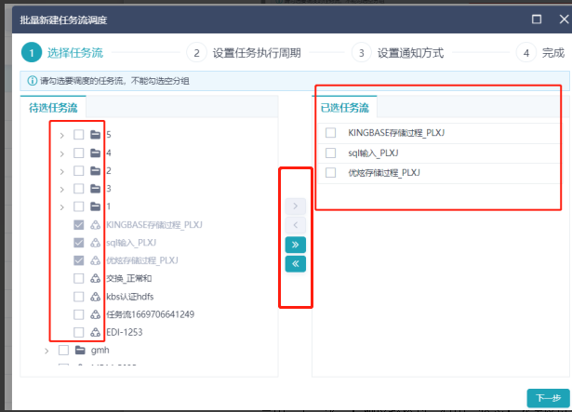Open the 已选任务流 tab
Image resolution: width=572 pixels, height=412 pixels.
pos(344,107)
